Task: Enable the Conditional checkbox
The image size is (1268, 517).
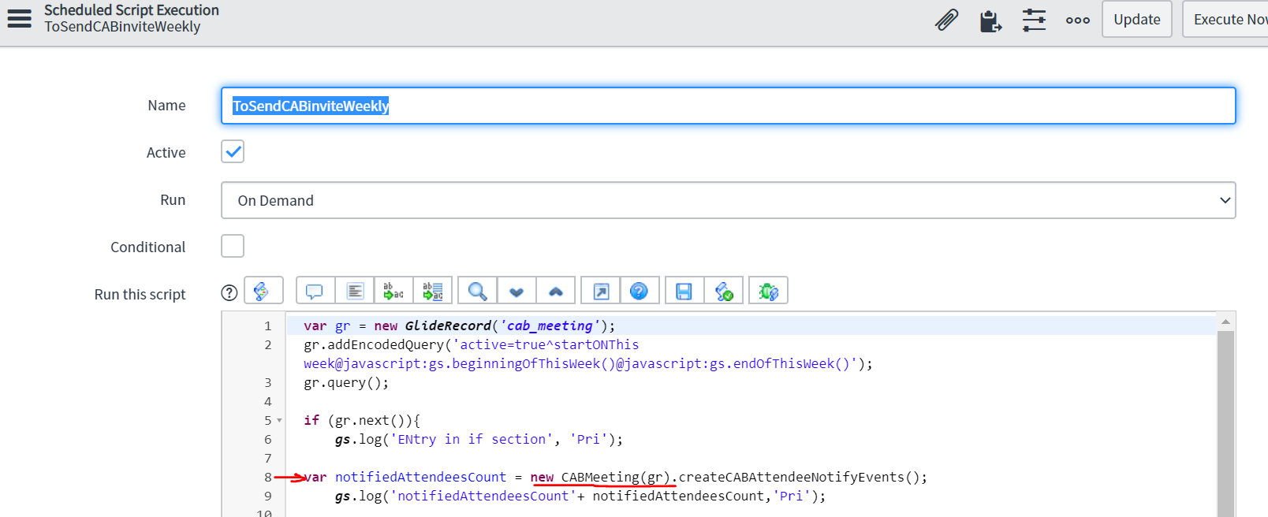Action: click(x=233, y=246)
